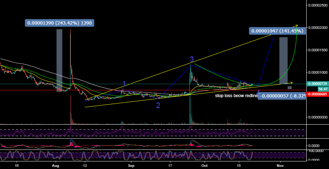Click the 'Sep' date axis label
The image size is (329, 169).
131,165
